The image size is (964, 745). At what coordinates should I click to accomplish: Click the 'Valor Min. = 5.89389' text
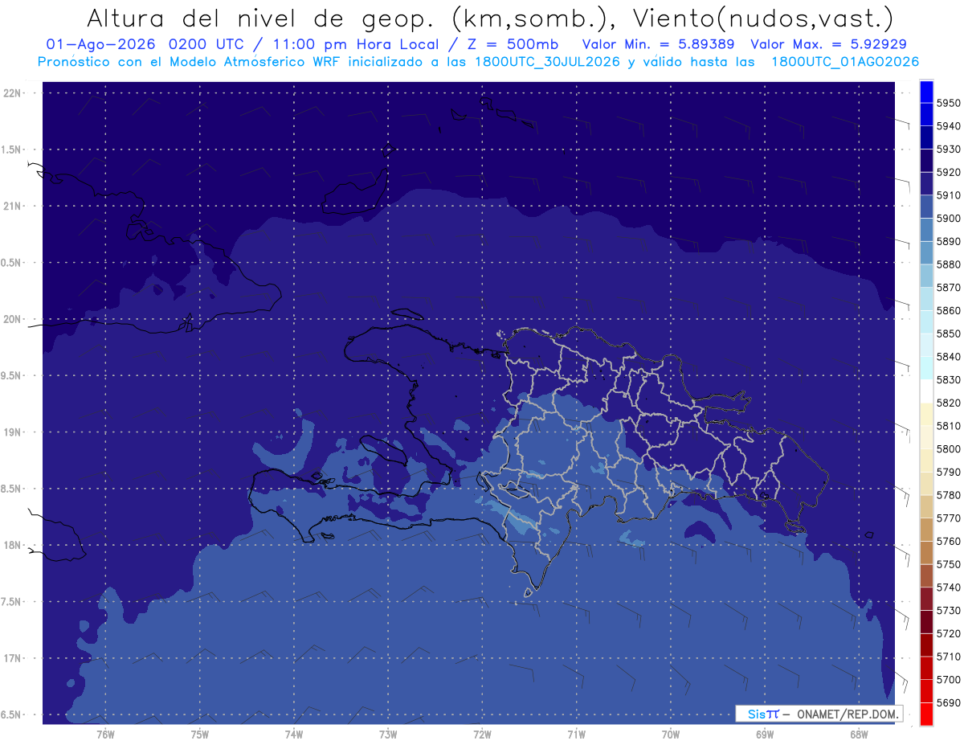point(657,44)
